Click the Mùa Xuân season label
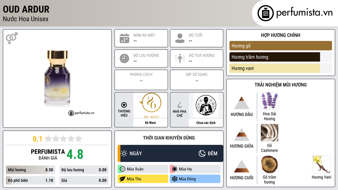This screenshot has width=338, height=190. (x=135, y=169)
